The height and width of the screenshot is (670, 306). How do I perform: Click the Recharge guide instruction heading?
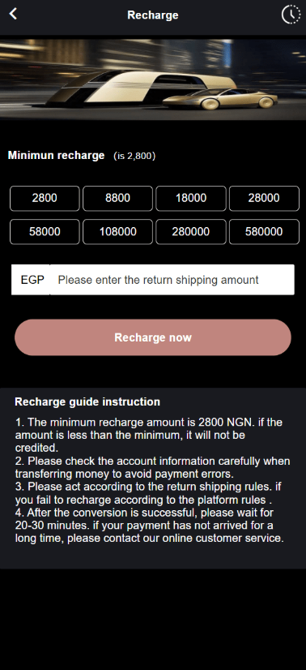(87, 402)
